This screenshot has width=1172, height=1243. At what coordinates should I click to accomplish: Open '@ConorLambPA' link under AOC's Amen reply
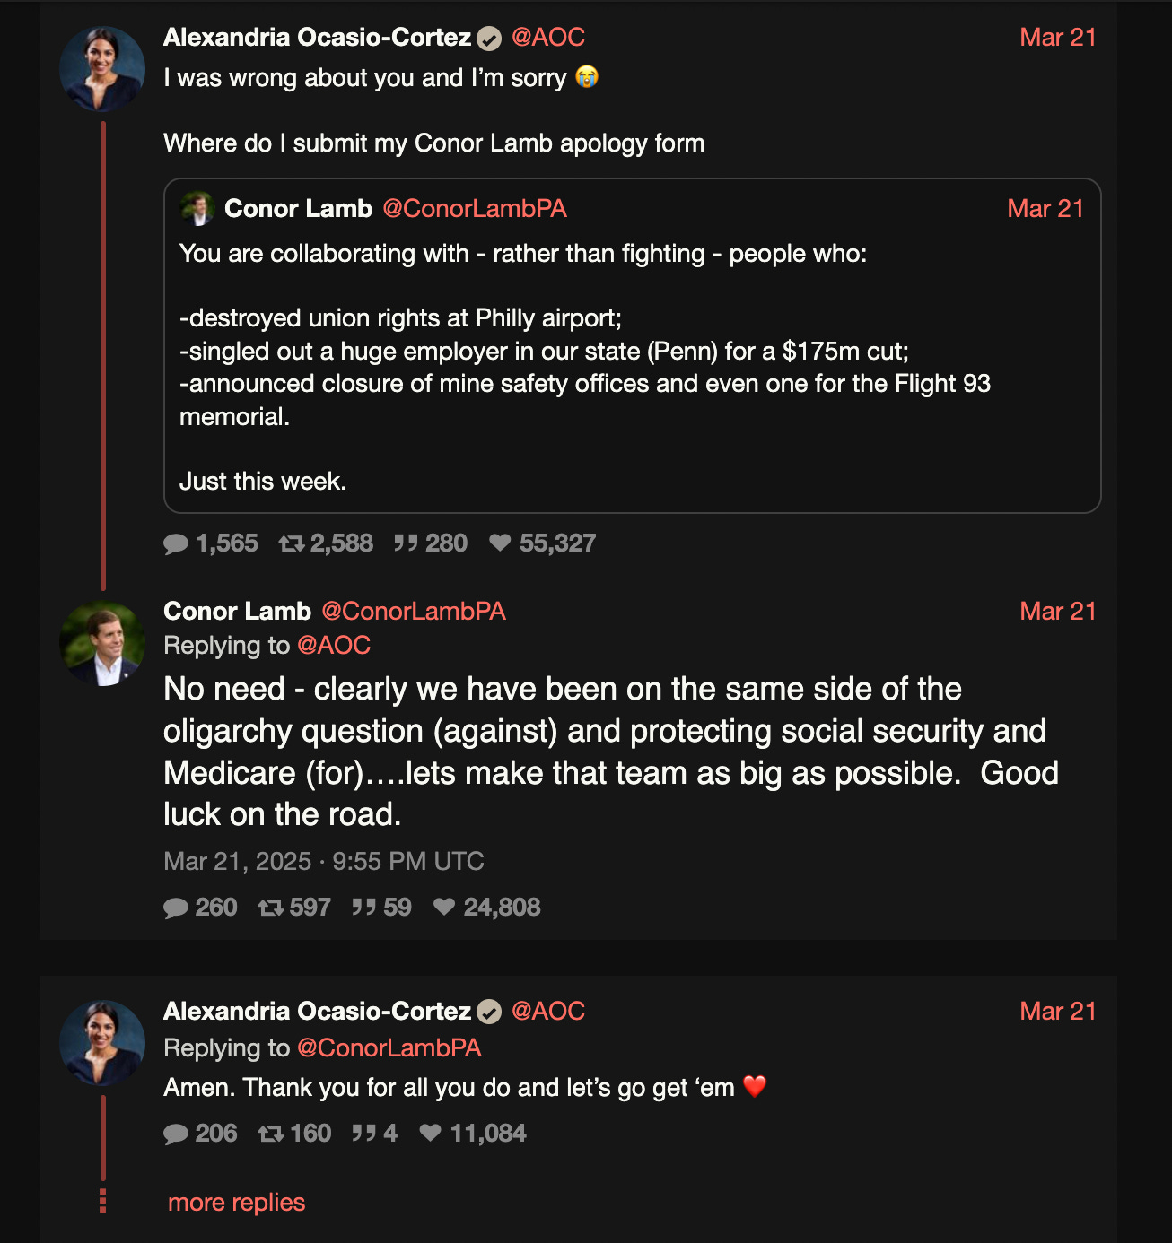(x=389, y=1047)
